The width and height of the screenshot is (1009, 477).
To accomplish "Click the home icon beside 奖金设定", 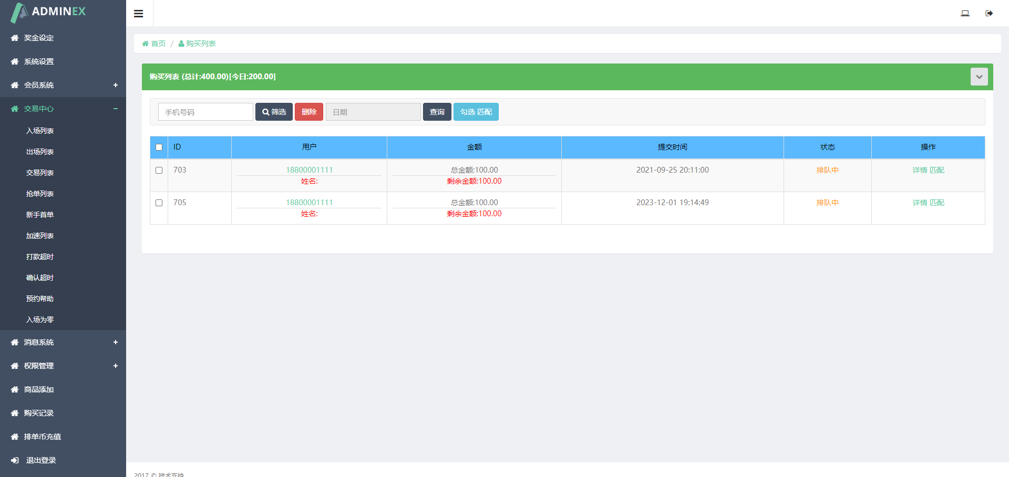I will pyautogui.click(x=15, y=38).
